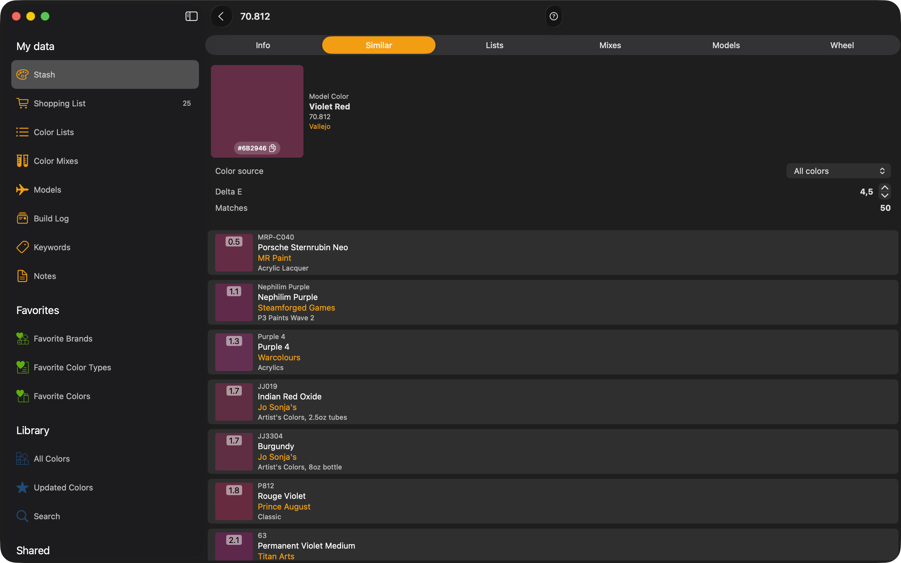901x563 pixels.
Task: Select the Indian Red Oxide name
Action: (290, 397)
